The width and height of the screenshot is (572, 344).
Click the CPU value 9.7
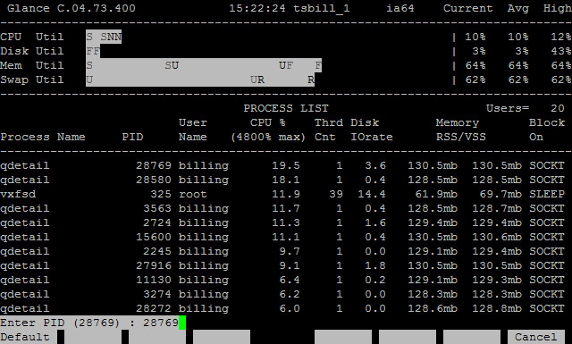tap(290, 251)
